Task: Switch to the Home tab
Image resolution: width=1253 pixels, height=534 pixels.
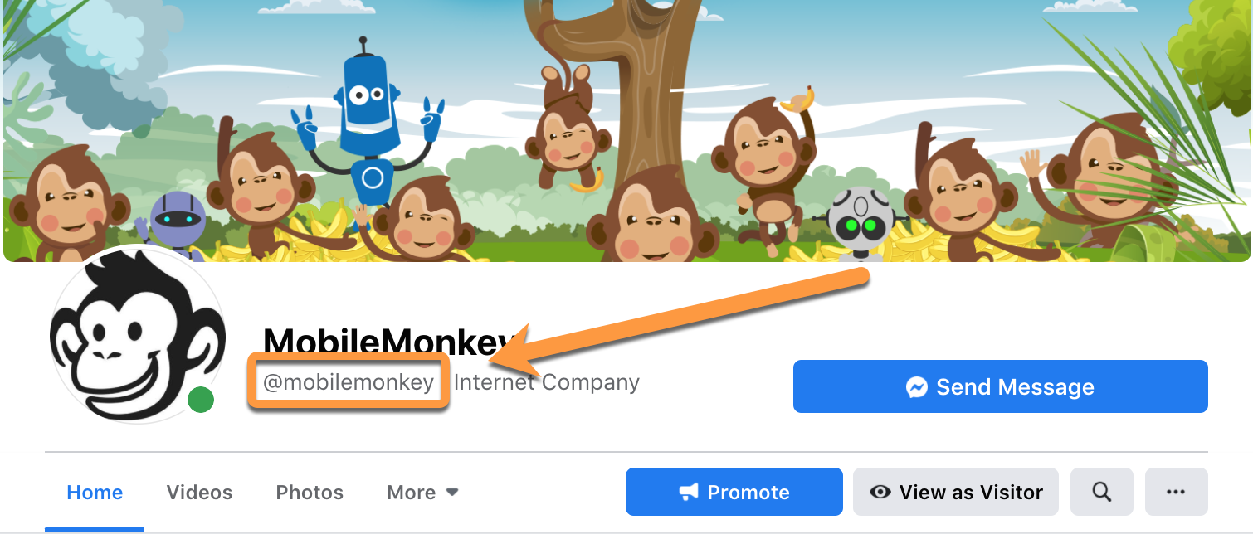Action: (95, 493)
